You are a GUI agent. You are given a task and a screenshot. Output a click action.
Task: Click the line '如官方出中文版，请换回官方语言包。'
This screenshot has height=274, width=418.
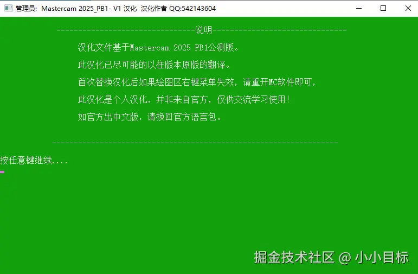[x=150, y=117]
